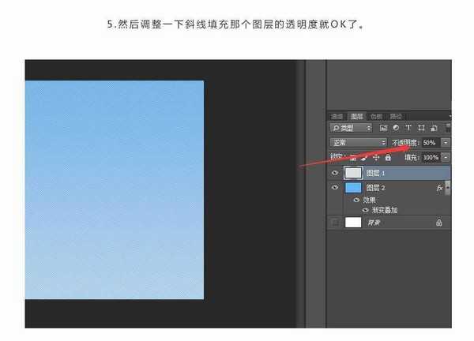Click the smart object filter icon
Viewport: 474px width, 341px height.
coord(434,128)
